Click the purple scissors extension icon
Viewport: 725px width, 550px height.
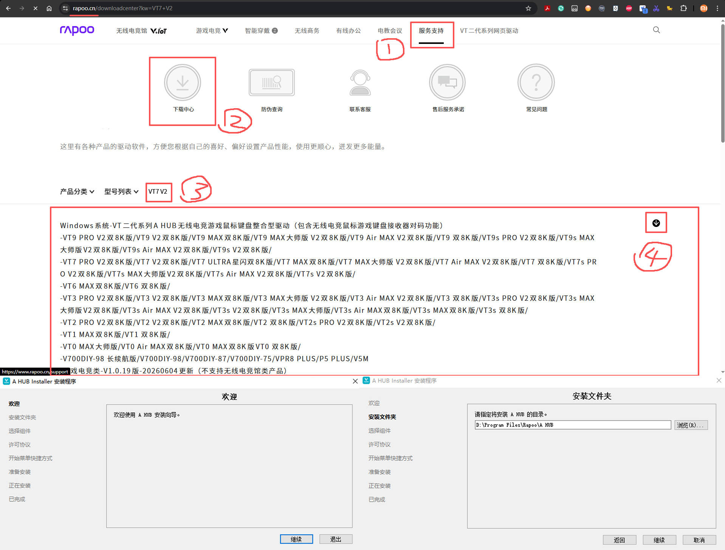(x=656, y=8)
